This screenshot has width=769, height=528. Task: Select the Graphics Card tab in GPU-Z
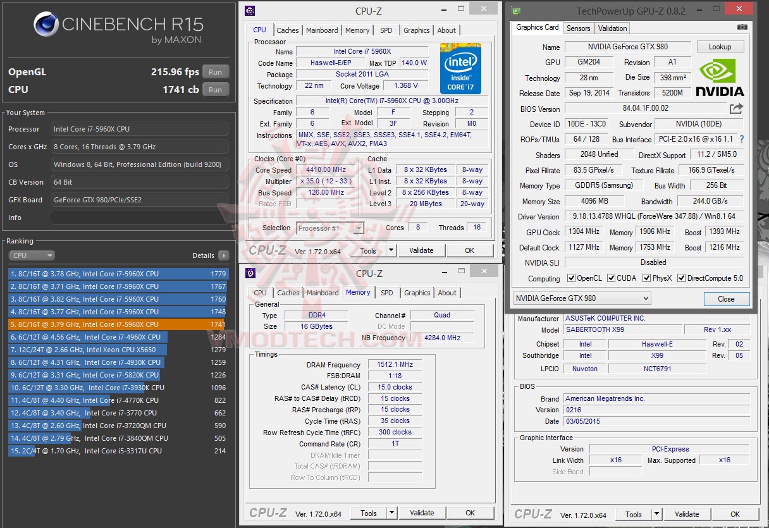click(x=538, y=27)
